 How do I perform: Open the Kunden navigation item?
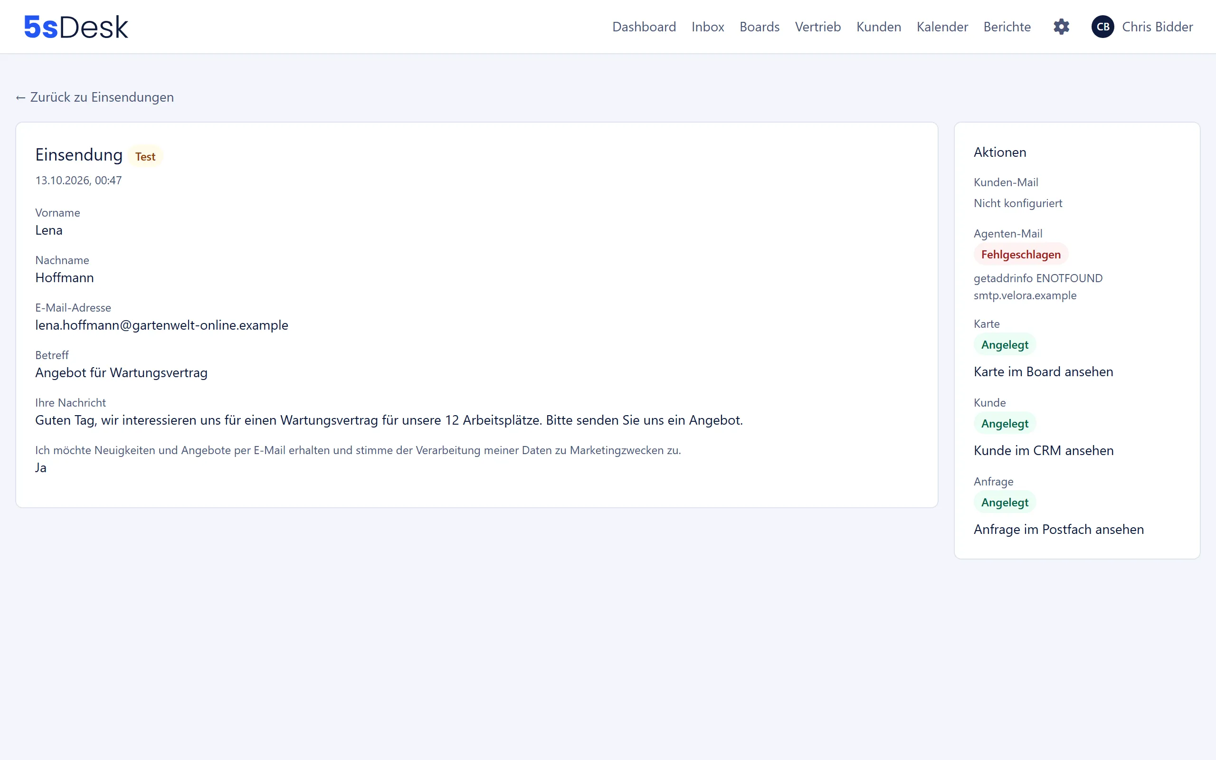878,27
